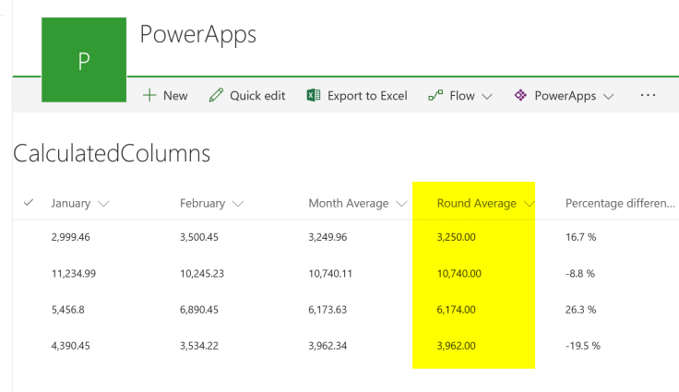Click the Flow icon in the toolbar
Screen dimensions: 679x392
click(x=435, y=96)
